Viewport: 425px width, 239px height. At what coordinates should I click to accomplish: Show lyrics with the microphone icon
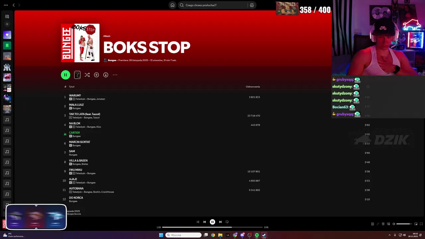click(x=378, y=224)
